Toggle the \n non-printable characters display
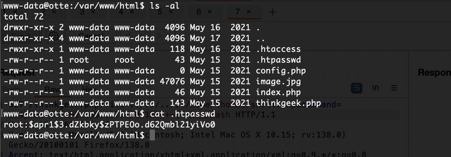This screenshot has height=157, width=451. coord(375,88)
